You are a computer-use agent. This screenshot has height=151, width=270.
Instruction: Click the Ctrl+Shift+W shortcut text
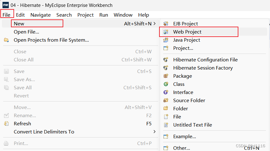[137, 60]
